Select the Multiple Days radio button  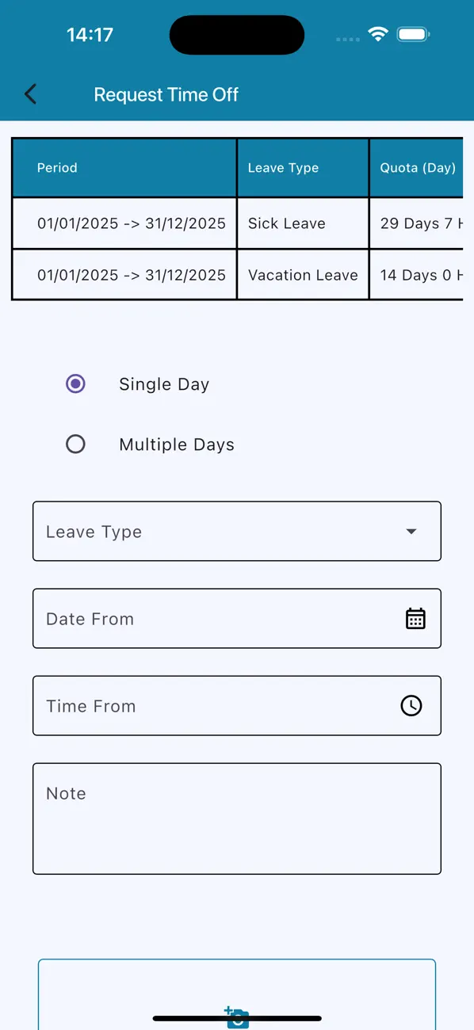(75, 444)
